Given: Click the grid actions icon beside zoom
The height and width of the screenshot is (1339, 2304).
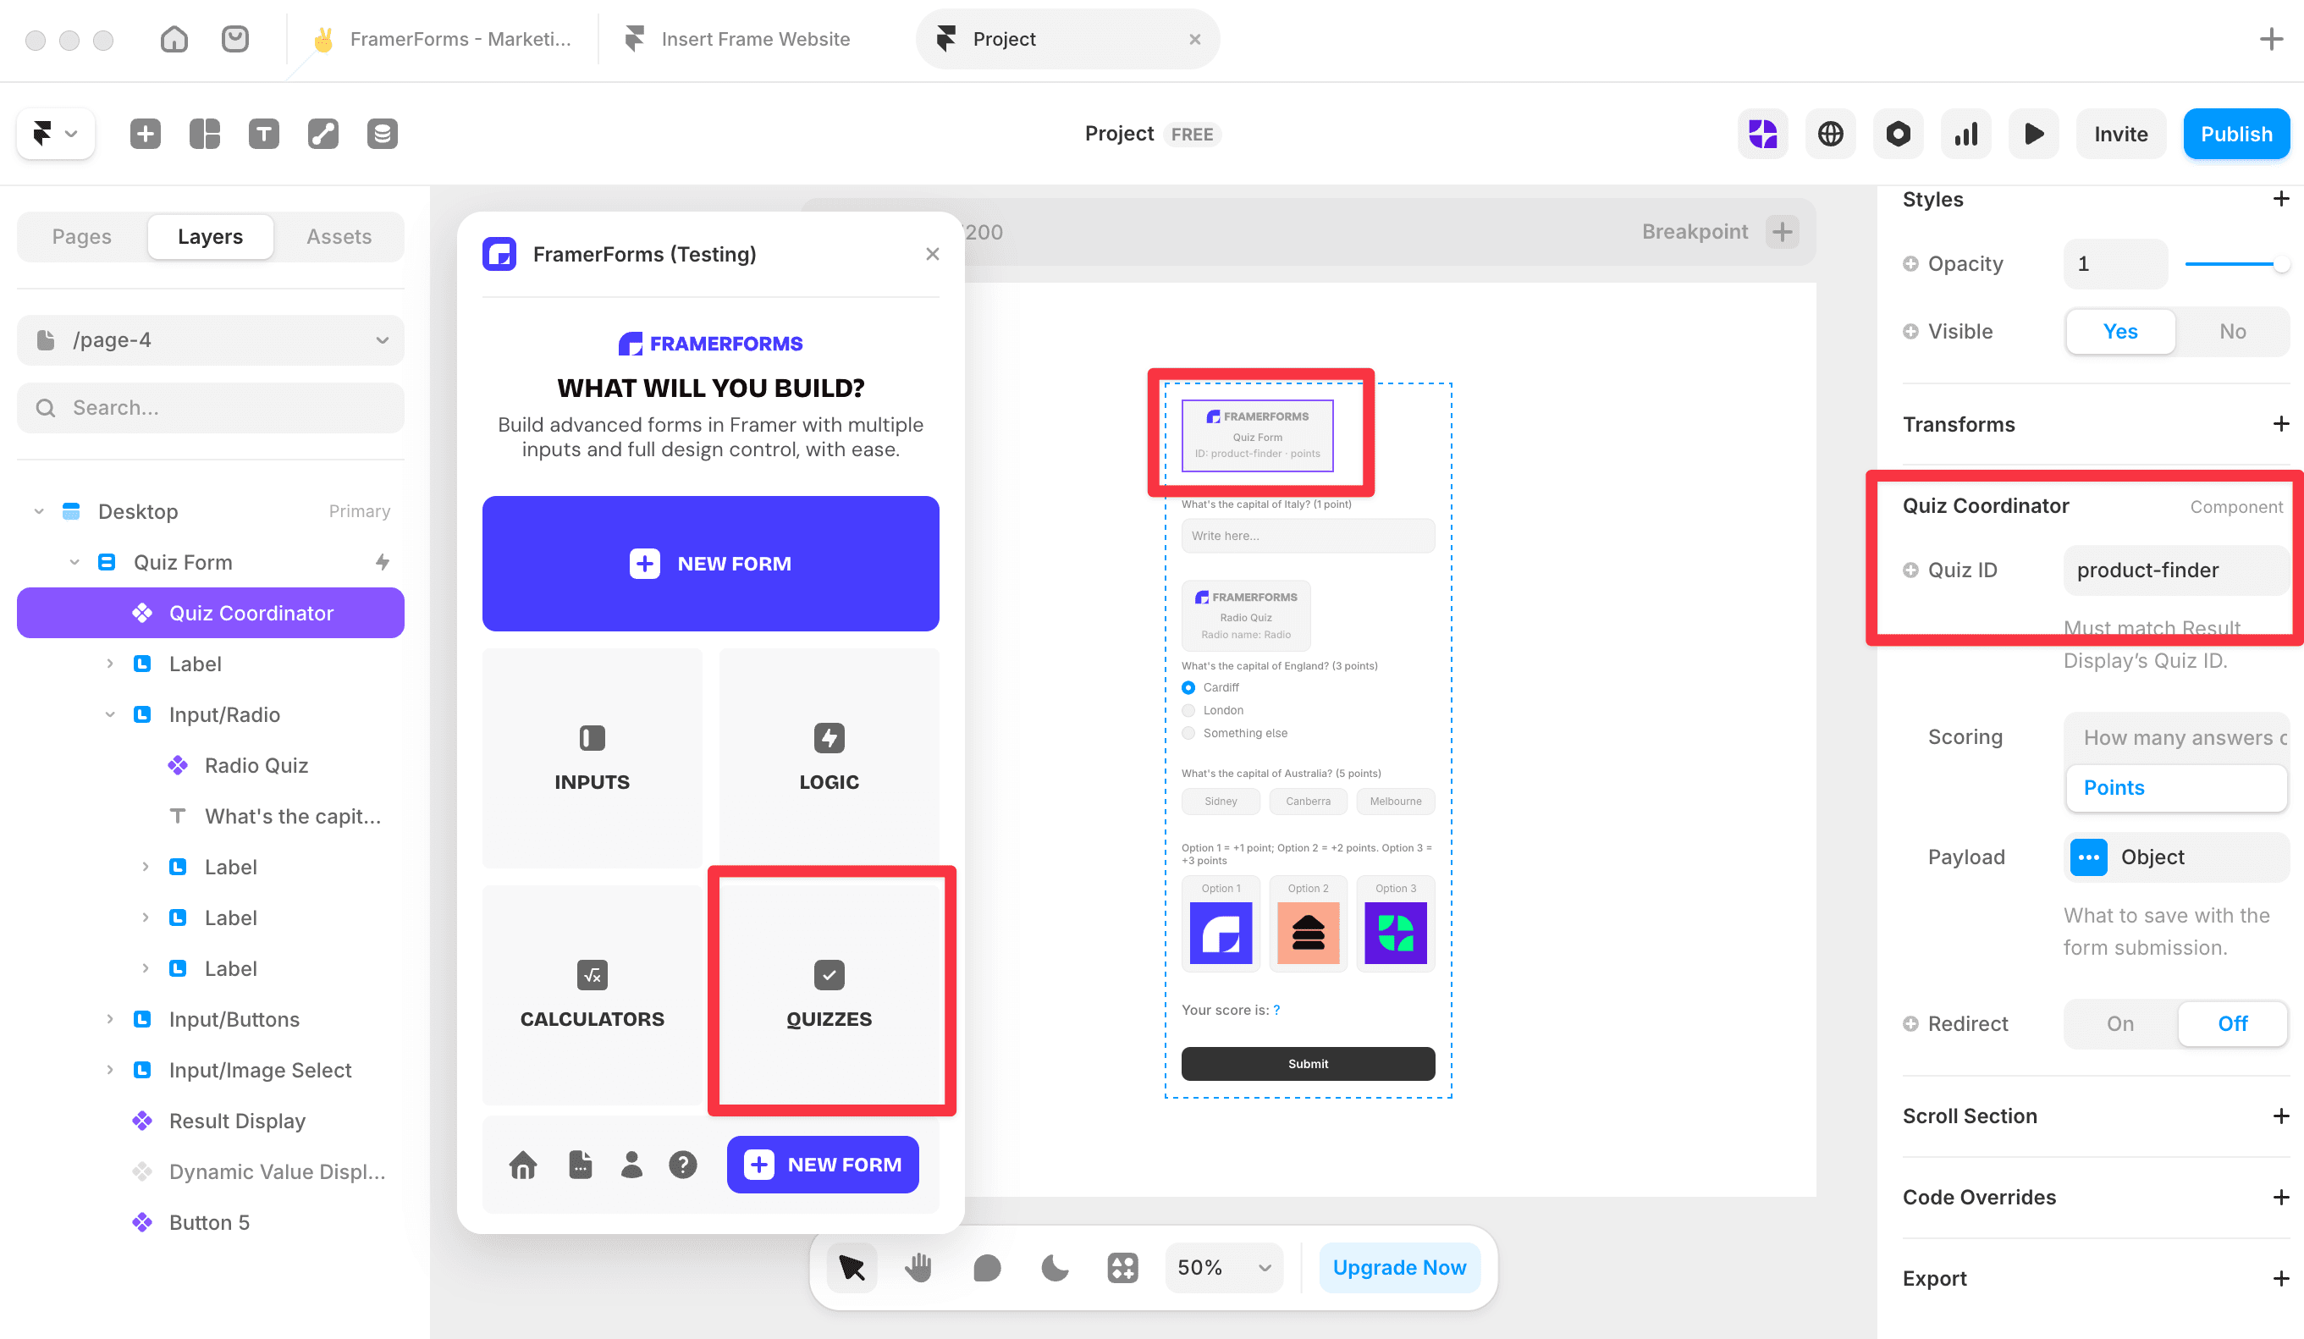Looking at the screenshot, I should click(x=1122, y=1268).
